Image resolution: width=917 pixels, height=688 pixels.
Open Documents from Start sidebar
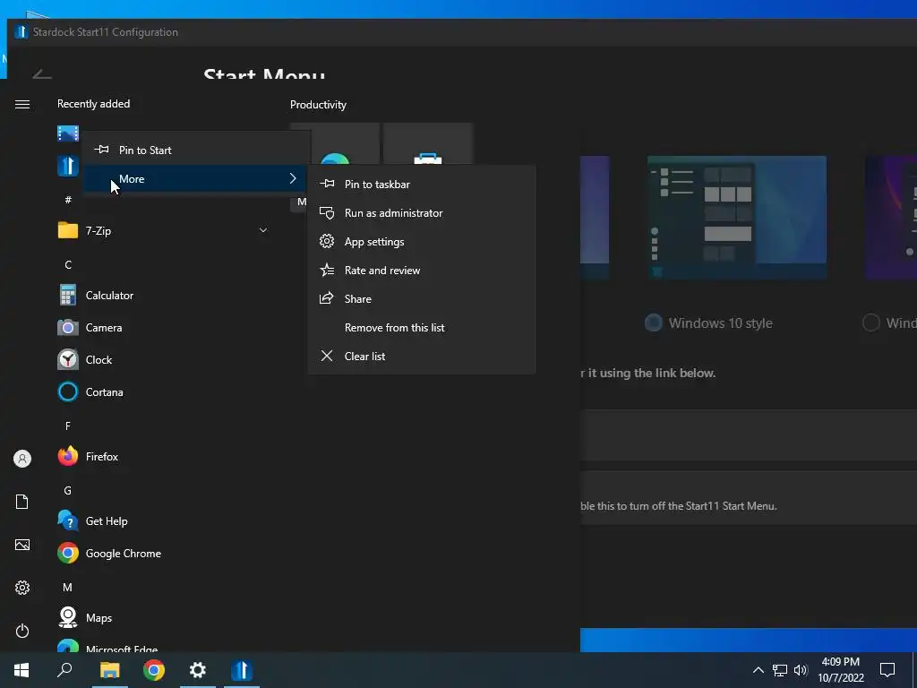[x=22, y=502]
